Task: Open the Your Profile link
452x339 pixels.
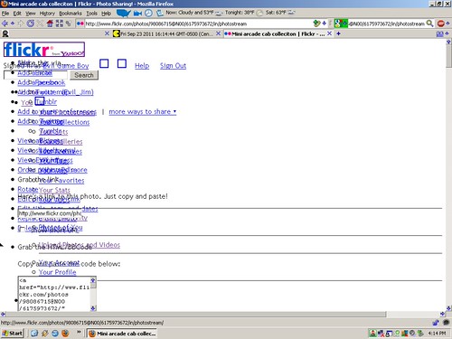Action: tap(58, 272)
